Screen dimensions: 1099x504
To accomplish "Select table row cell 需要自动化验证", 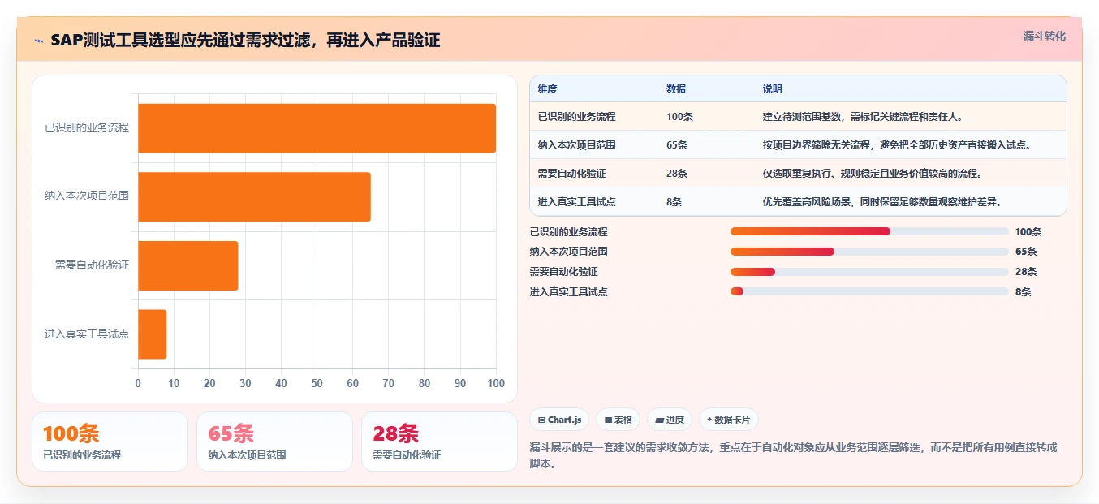I will coord(572,174).
